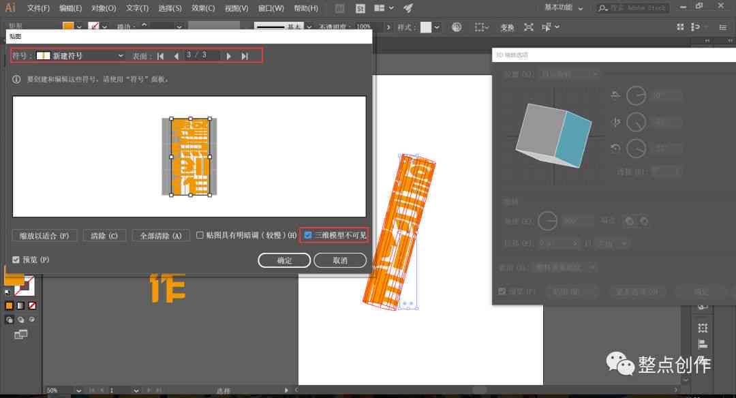
Task: Open the 效果(C) menu
Action: 203,8
